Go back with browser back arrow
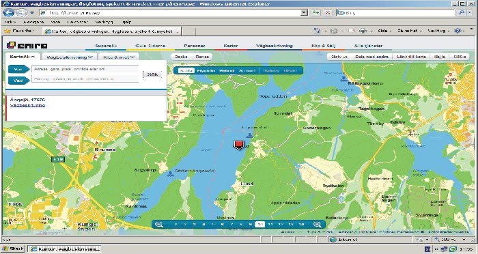The width and height of the screenshot is (478, 254). (9, 13)
